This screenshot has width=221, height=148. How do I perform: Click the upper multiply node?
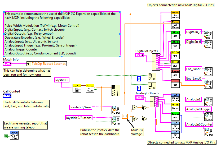tap(135, 108)
